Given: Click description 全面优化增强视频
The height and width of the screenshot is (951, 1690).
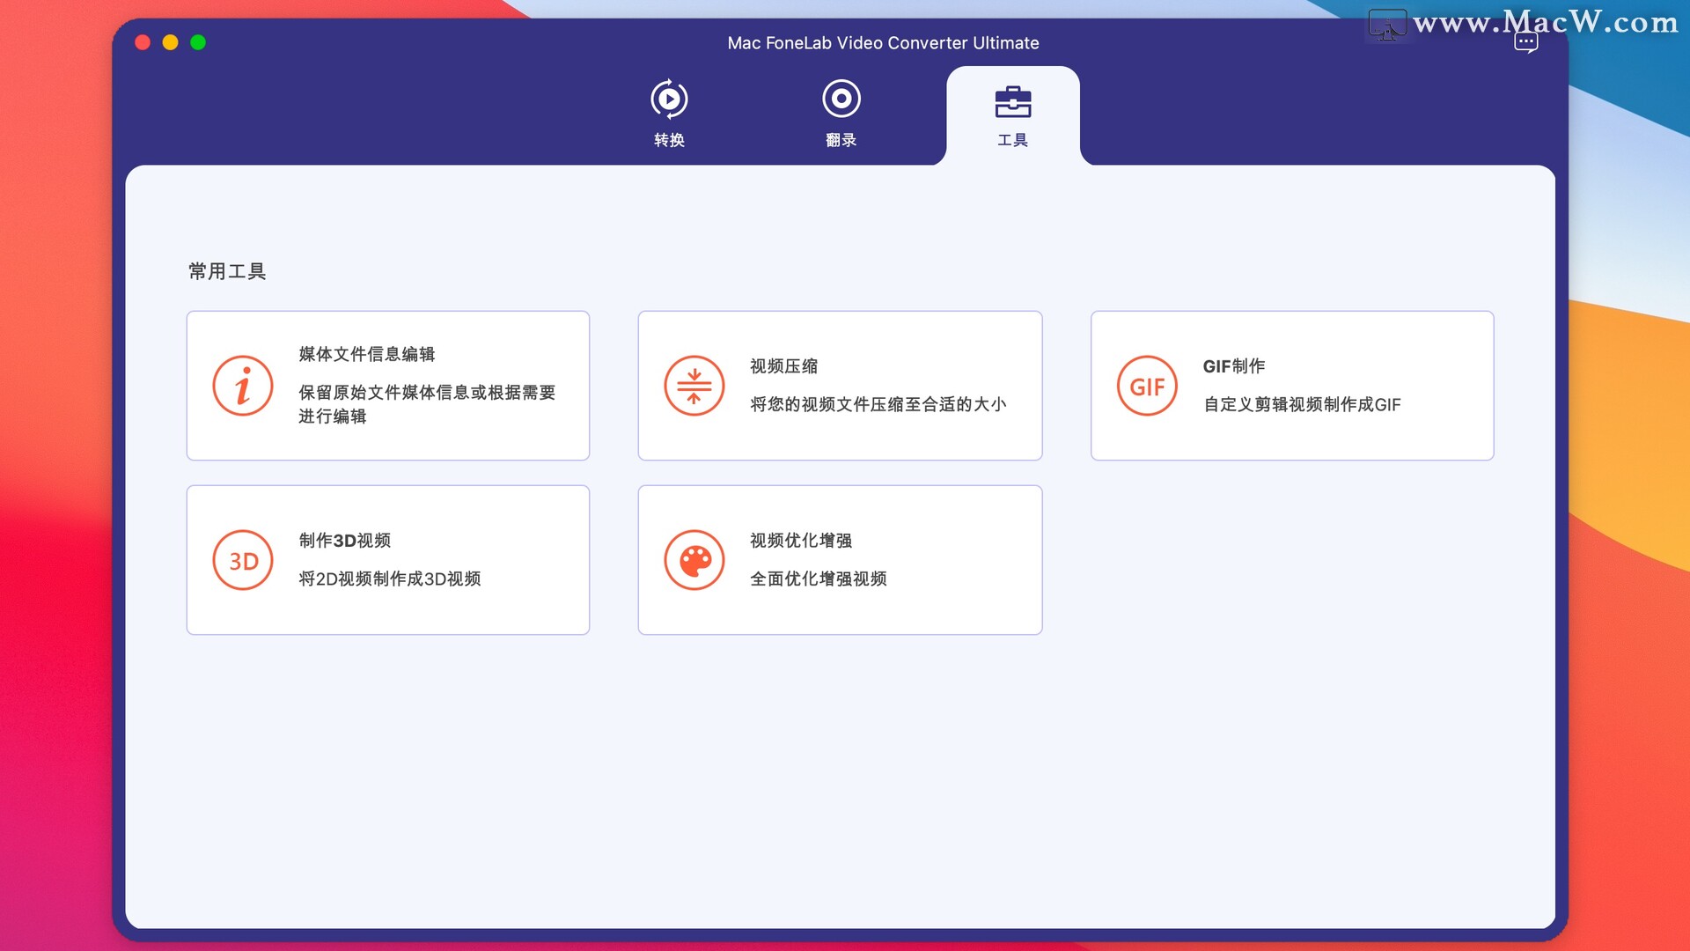Looking at the screenshot, I should click(819, 579).
